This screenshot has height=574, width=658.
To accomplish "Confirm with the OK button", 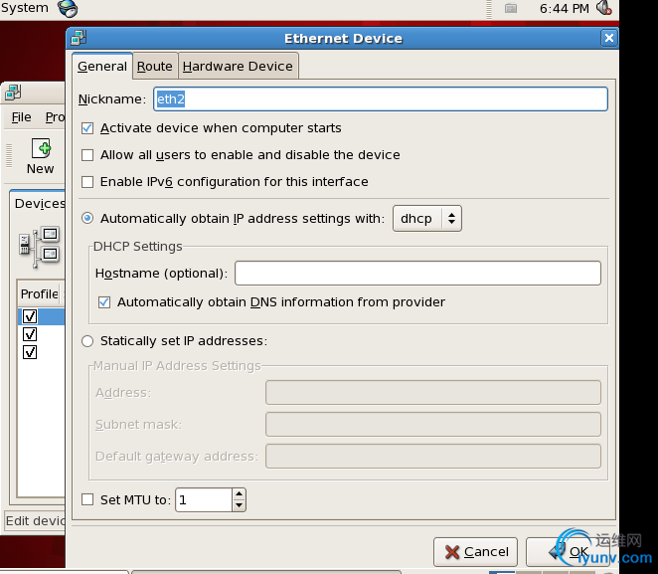I will (569, 552).
